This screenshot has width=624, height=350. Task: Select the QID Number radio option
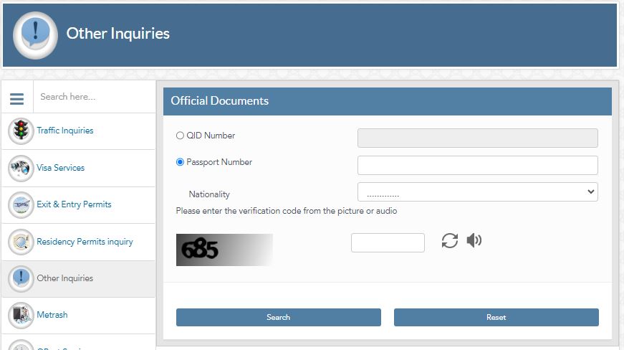coord(180,136)
